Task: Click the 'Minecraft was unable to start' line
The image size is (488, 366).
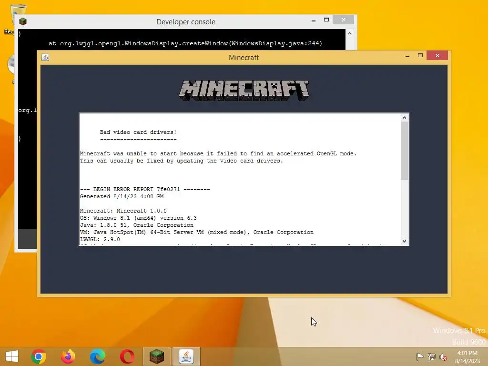Action: 218,153
